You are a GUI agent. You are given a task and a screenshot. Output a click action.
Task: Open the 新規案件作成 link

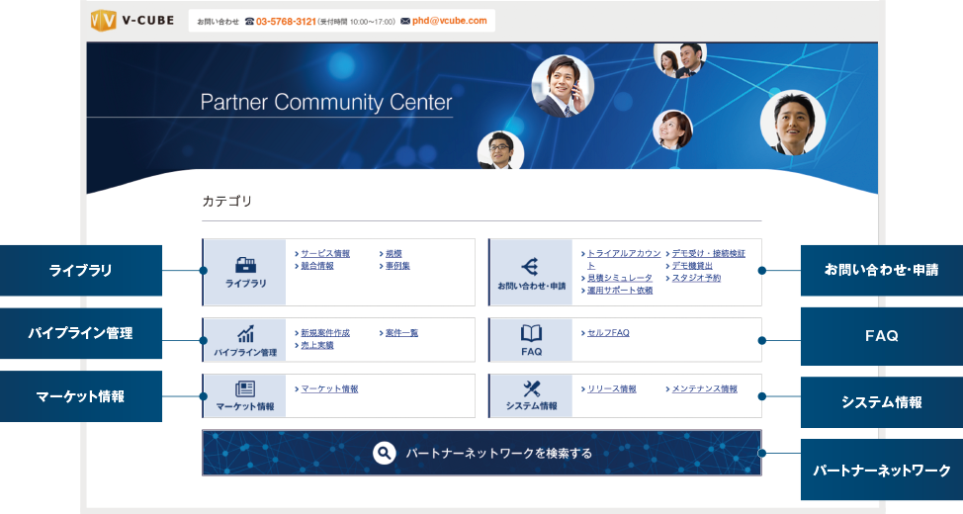(325, 333)
